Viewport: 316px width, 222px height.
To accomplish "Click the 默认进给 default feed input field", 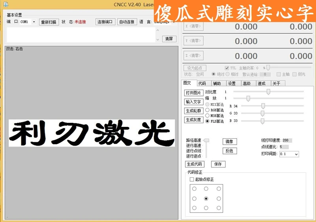I will coord(265,74).
